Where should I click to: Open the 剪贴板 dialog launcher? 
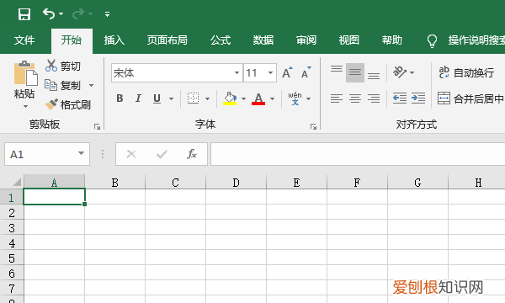pyautogui.click(x=97, y=127)
